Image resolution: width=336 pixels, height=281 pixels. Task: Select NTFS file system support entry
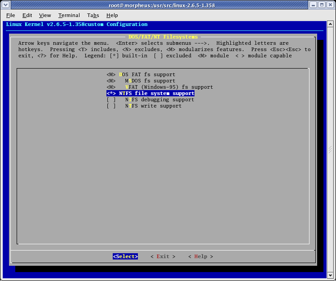click(x=150, y=93)
